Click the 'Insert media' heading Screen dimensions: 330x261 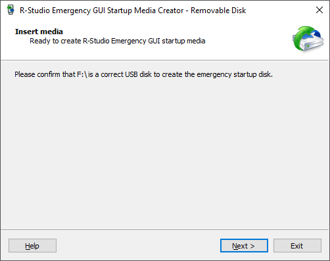(x=39, y=32)
